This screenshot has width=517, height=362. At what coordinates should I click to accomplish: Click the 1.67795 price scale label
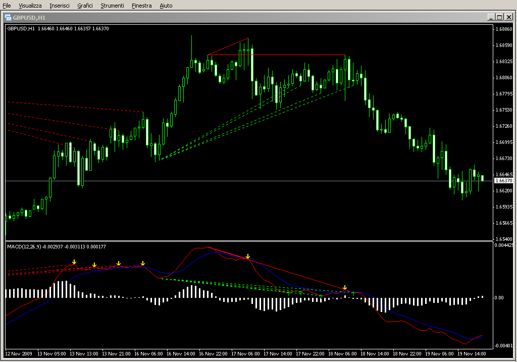pos(504,93)
